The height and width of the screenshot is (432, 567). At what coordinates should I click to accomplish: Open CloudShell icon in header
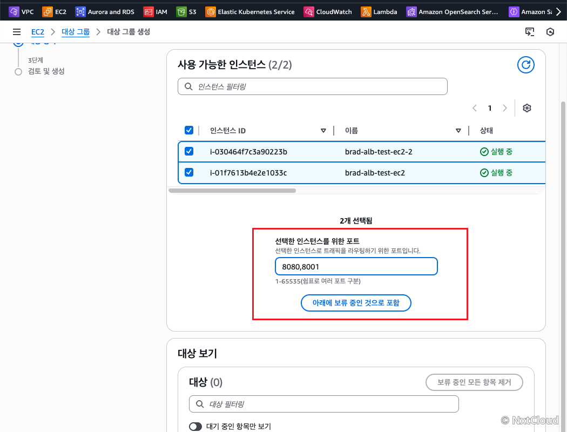[x=529, y=32]
